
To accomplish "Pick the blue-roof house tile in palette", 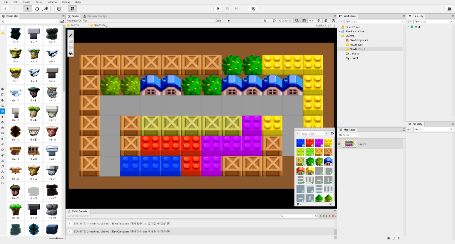I will pyautogui.click(x=328, y=161).
